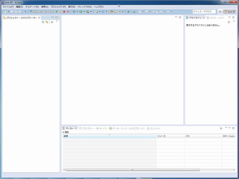Click the green Resume debug icon
The width and height of the screenshot is (239, 179).
click(56, 12)
